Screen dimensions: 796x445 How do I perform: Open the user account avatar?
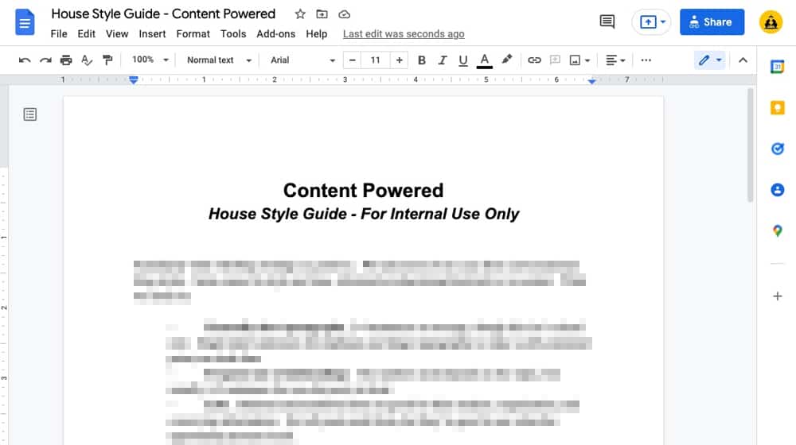(x=771, y=22)
